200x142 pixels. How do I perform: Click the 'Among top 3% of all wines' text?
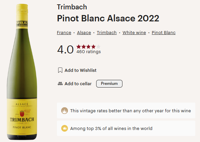click(111, 128)
